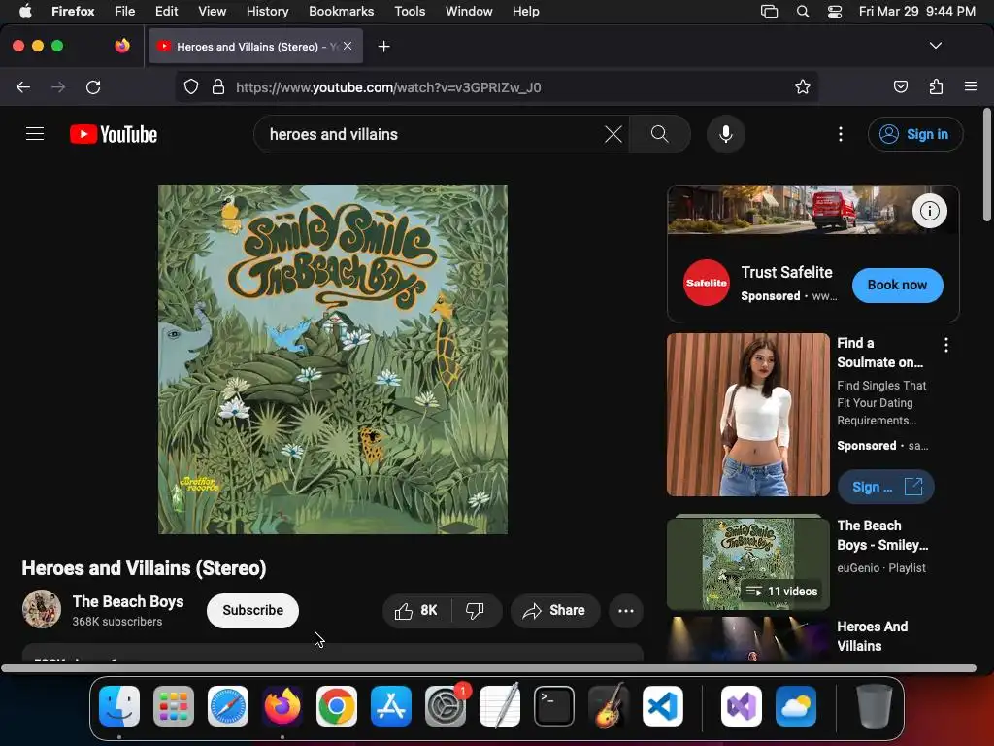Screen dimensions: 994x746
Task: Click the page vertical scrollbar
Action: point(986,165)
